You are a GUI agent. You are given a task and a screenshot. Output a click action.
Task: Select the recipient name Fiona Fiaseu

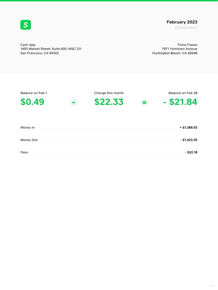pos(187,45)
